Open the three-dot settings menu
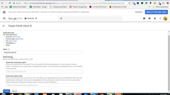The height and width of the screenshot is (95, 170). pos(160,18)
